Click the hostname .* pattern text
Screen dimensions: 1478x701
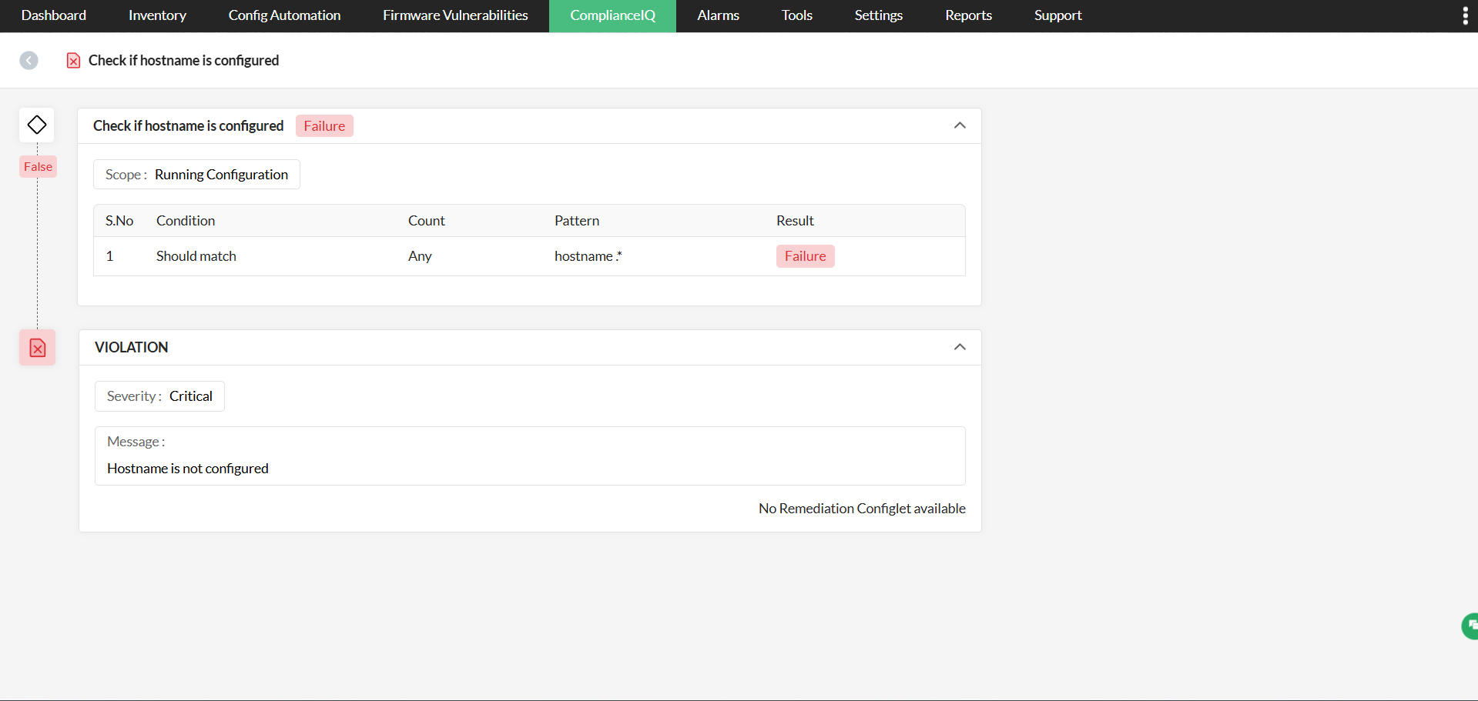pyautogui.click(x=587, y=255)
